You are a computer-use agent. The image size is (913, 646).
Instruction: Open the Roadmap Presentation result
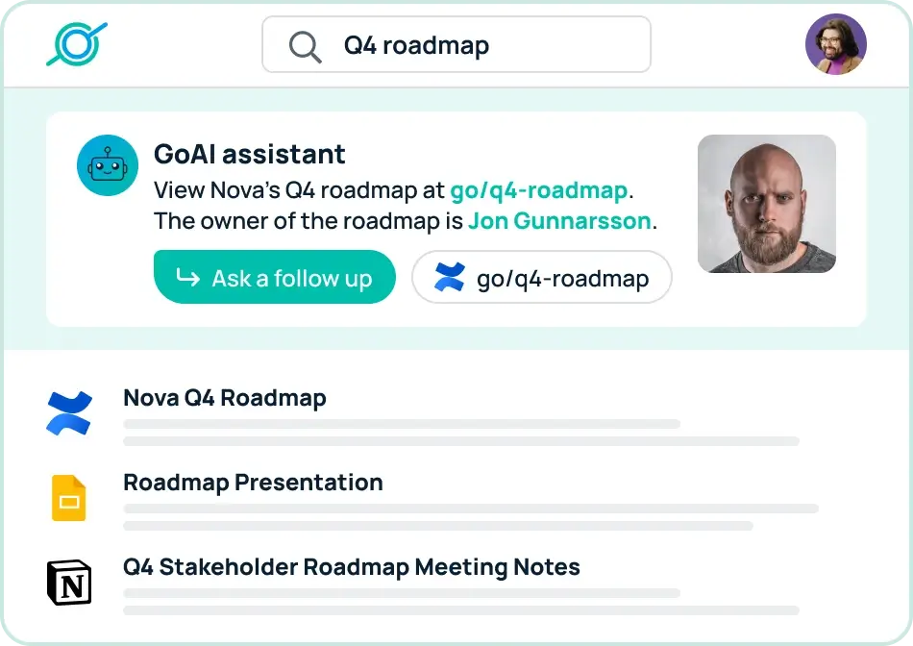[253, 483]
